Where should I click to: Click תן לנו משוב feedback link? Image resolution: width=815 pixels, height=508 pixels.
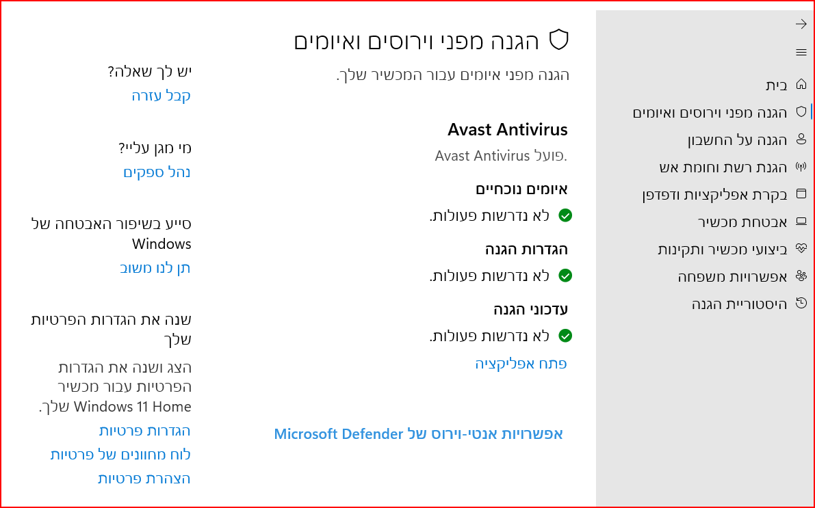tap(155, 268)
